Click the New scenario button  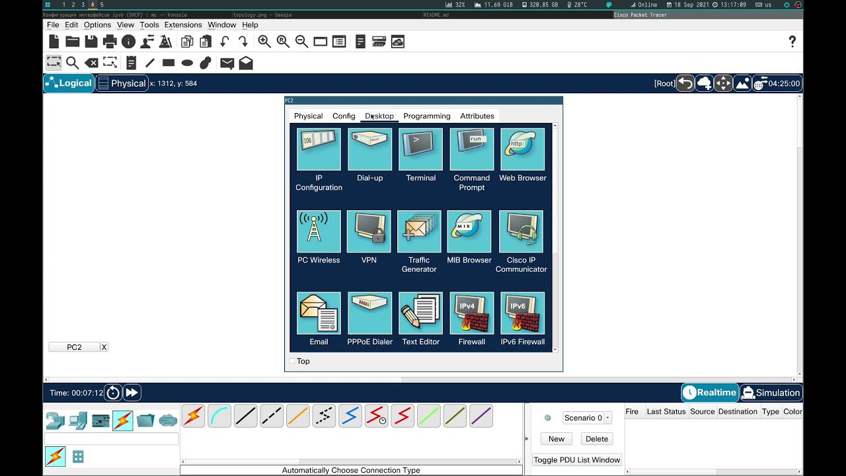coord(557,439)
